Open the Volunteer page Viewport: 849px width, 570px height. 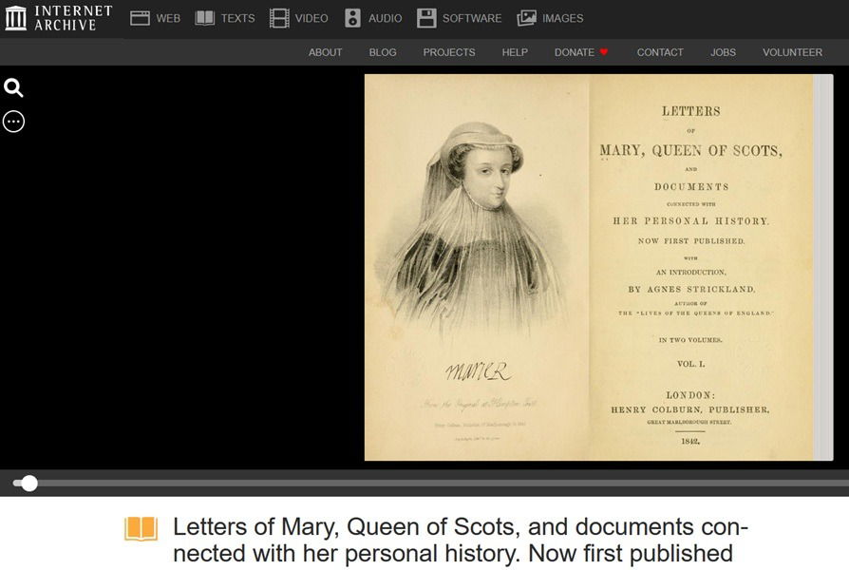click(792, 52)
